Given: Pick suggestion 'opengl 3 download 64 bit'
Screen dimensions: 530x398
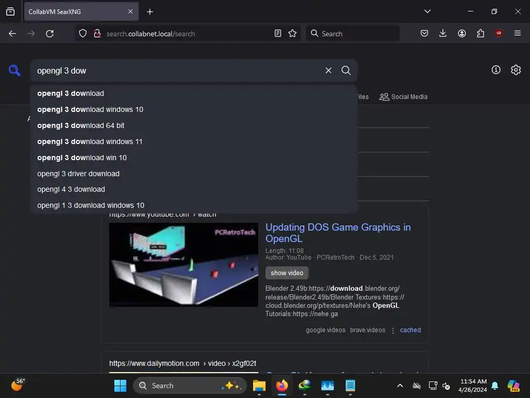Looking at the screenshot, I should click(194, 125).
